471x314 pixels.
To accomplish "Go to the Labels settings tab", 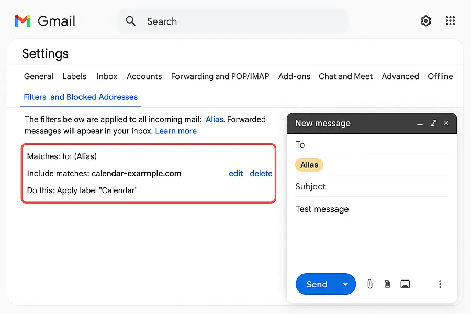I will pos(74,76).
